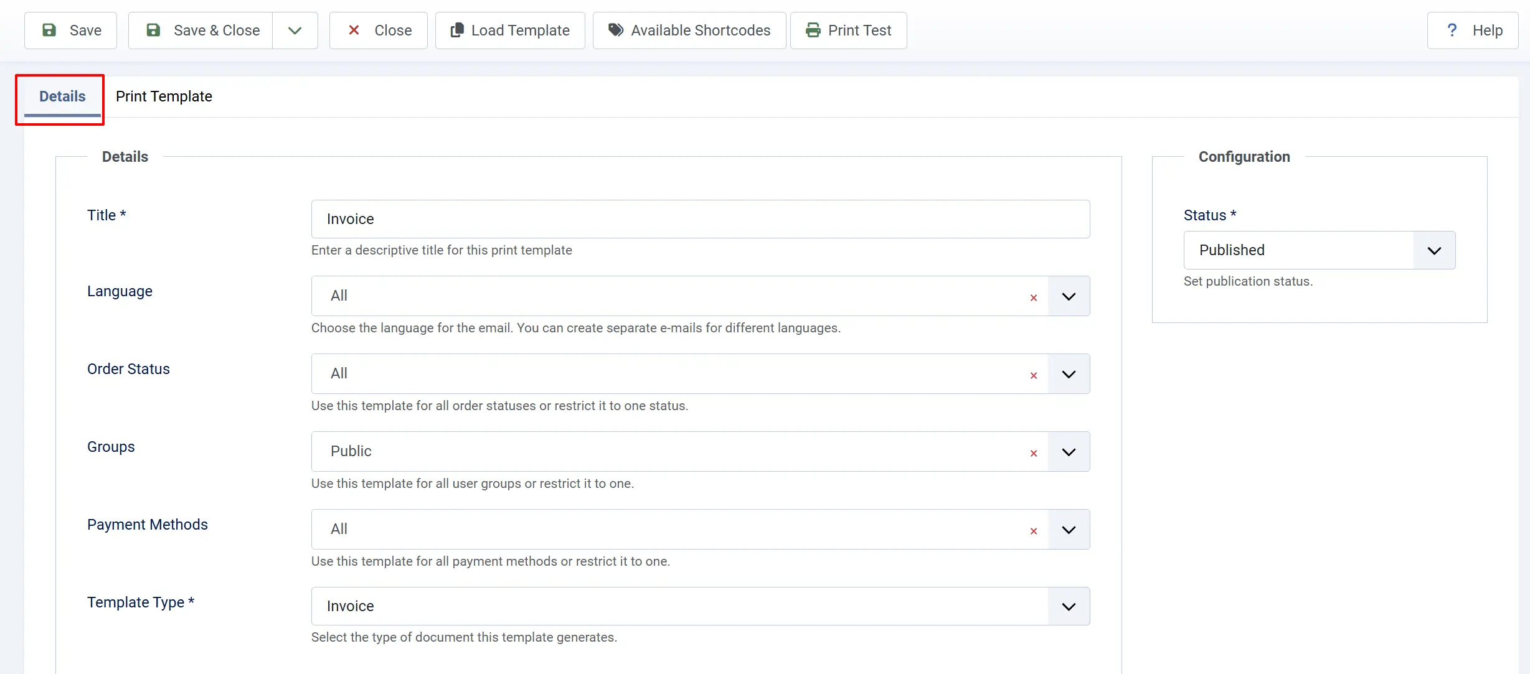Switch to the Print Template tab
The height and width of the screenshot is (674, 1530).
164,96
